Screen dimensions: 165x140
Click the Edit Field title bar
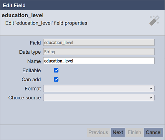82,5
